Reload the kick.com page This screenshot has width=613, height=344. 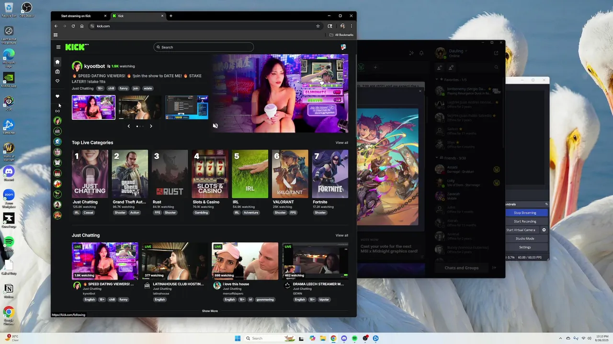tap(73, 26)
